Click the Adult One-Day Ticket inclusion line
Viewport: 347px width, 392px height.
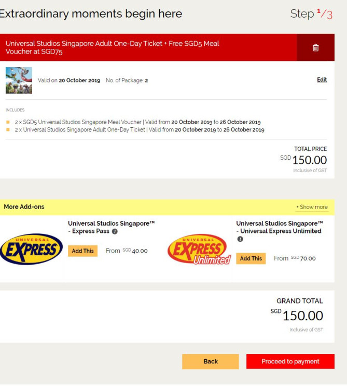pyautogui.click(x=140, y=130)
